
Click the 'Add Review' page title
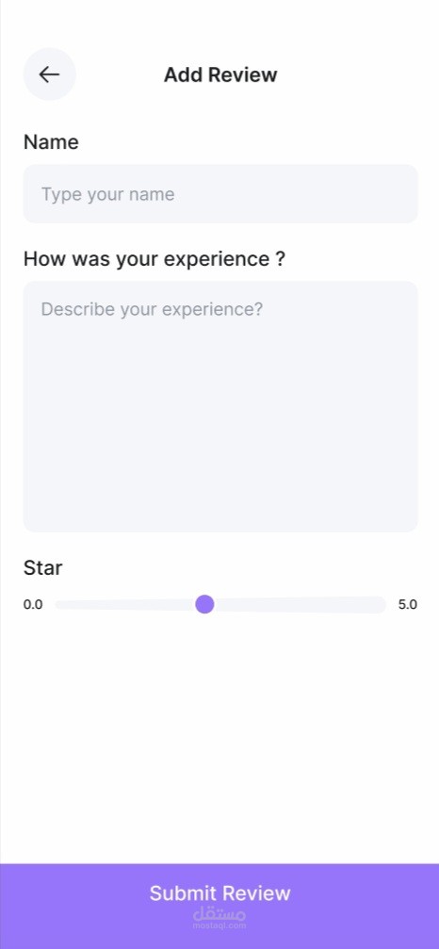[x=220, y=75]
